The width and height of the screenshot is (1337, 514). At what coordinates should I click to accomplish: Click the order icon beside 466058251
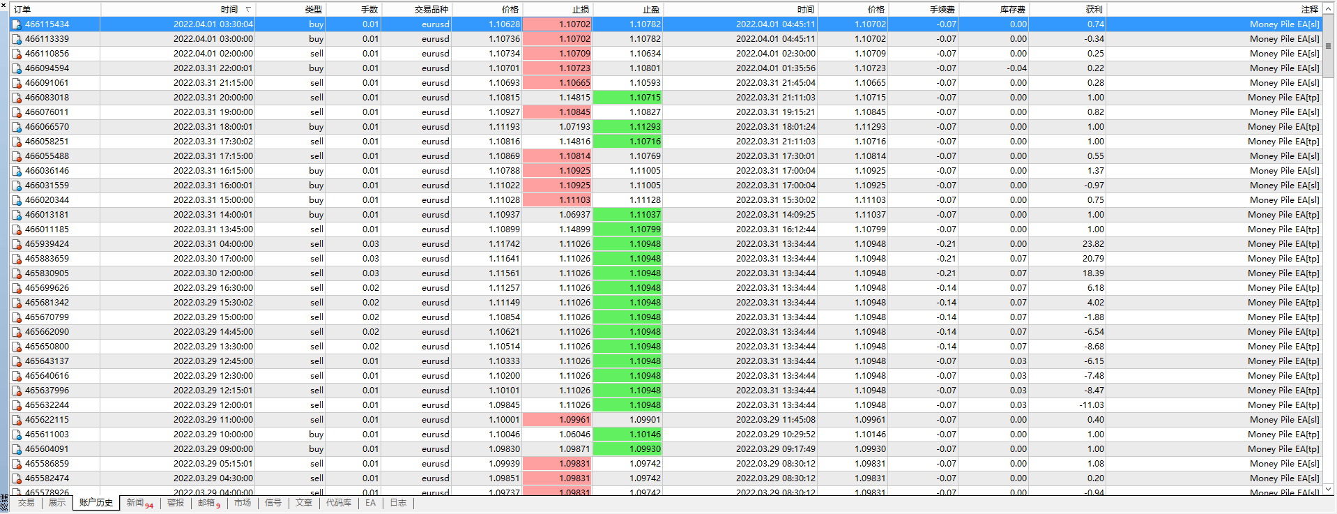click(x=17, y=142)
